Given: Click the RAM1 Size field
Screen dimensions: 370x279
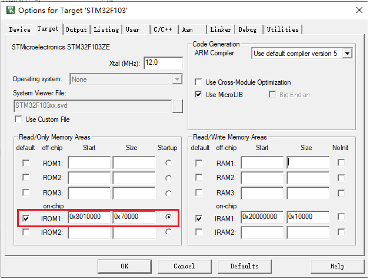Looking at the screenshot, I should point(308,162).
